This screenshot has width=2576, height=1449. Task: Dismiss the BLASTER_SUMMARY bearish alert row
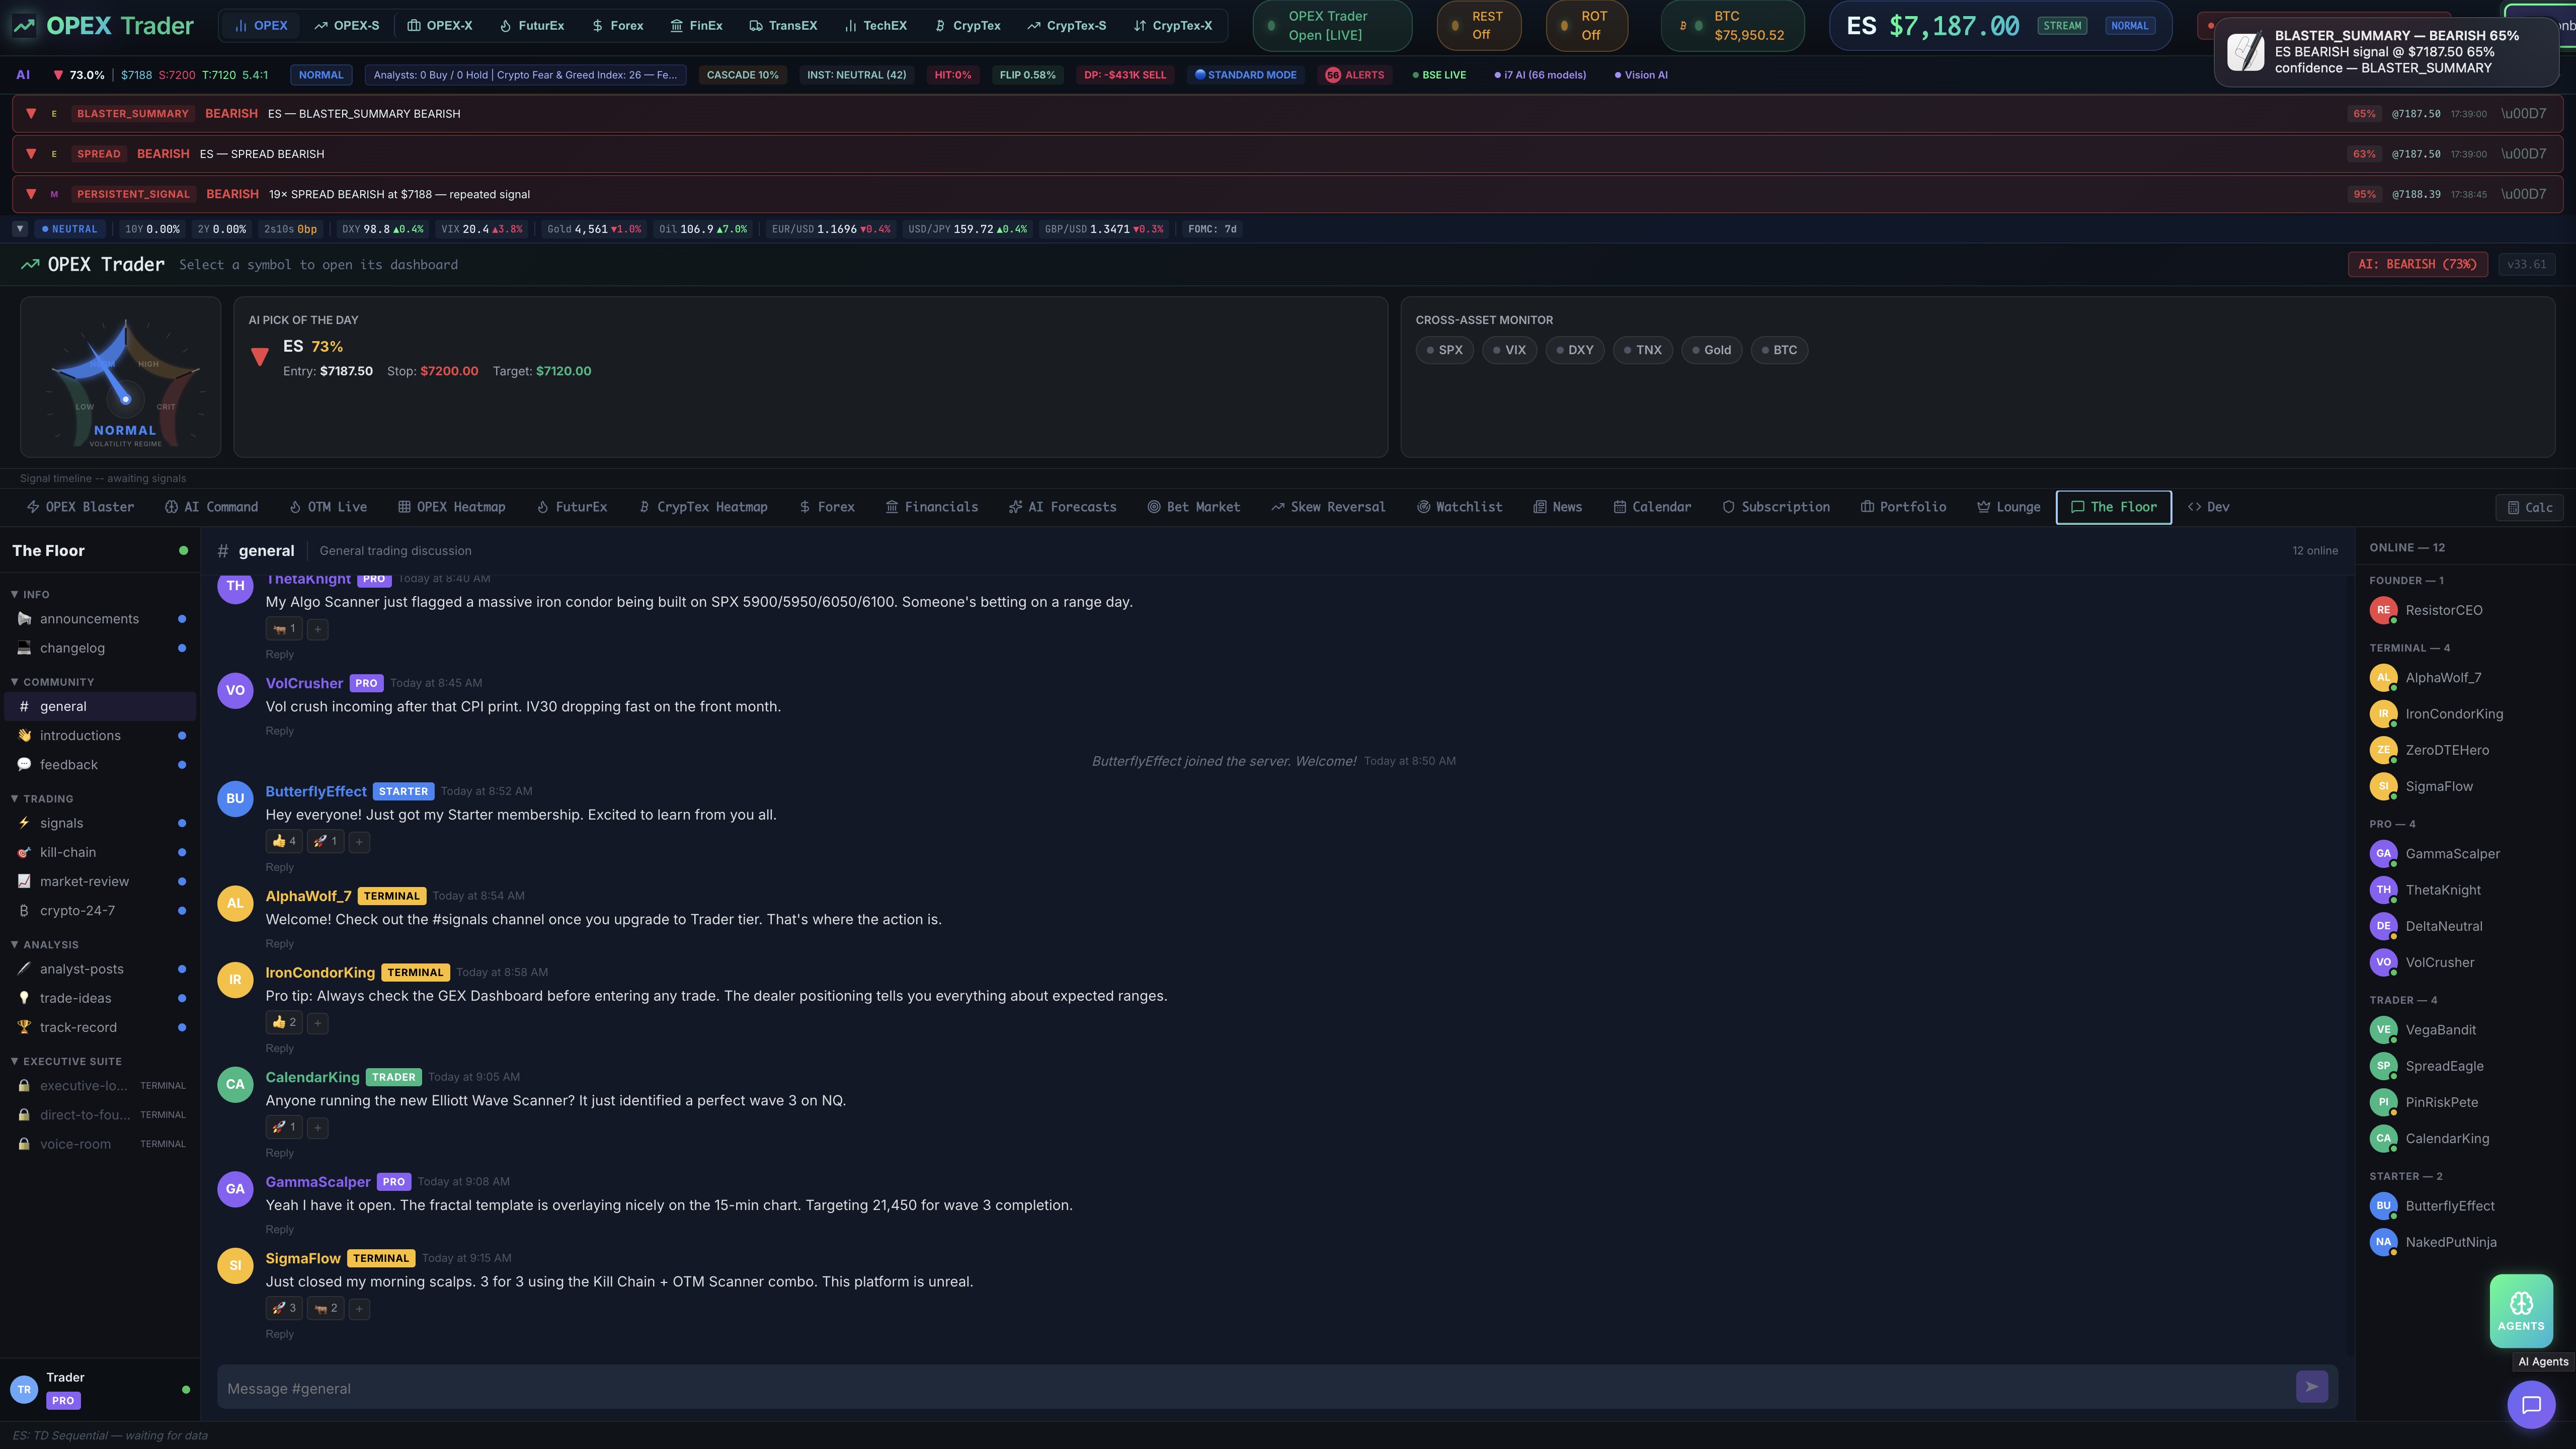coord(2523,114)
